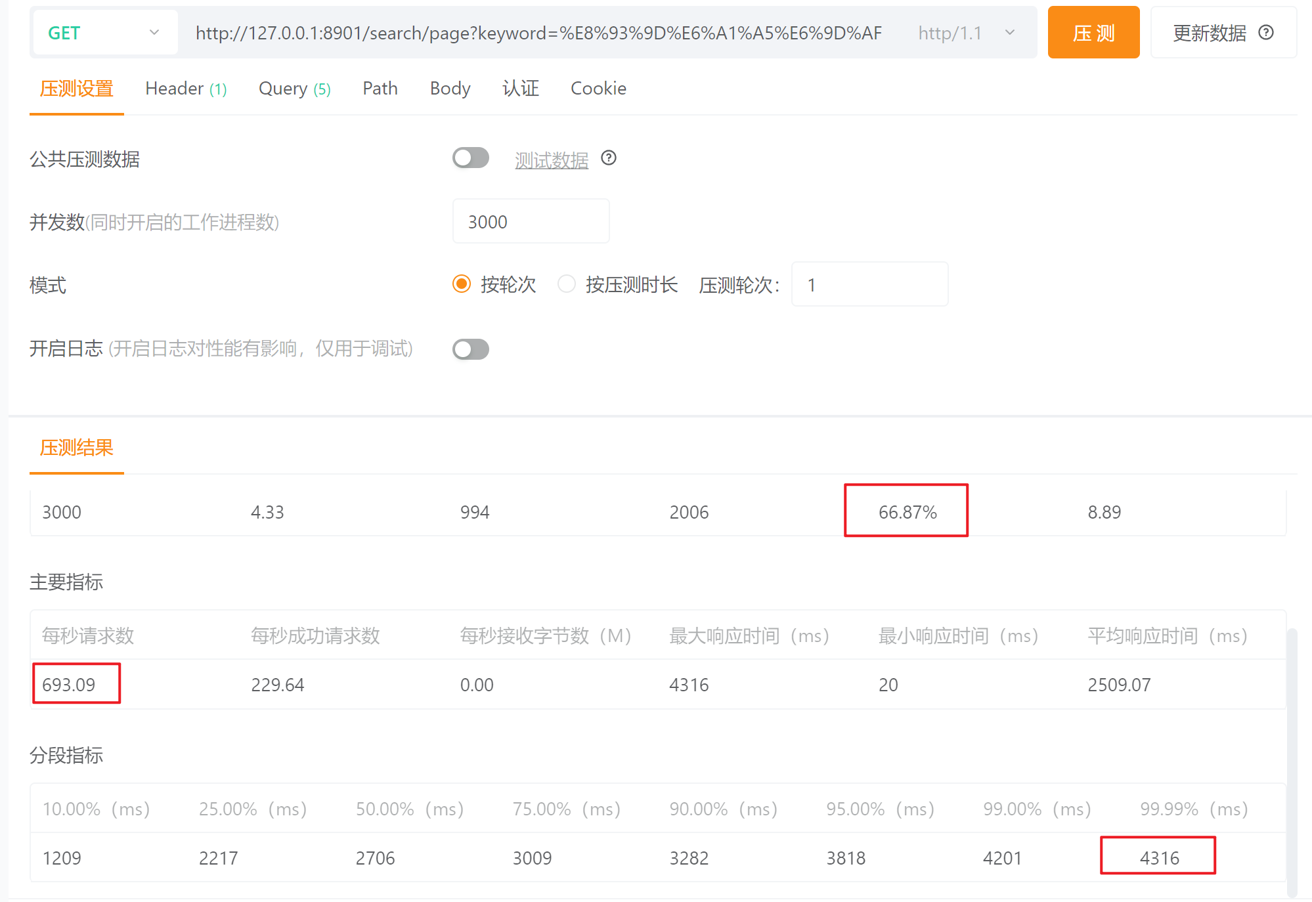Switch to Header tab
The image size is (1312, 902).
(186, 89)
